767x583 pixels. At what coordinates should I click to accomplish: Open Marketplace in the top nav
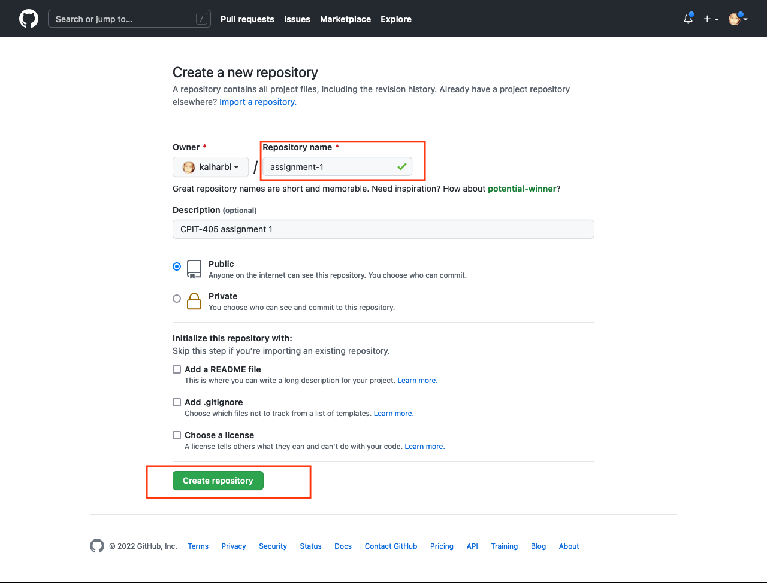(x=345, y=19)
